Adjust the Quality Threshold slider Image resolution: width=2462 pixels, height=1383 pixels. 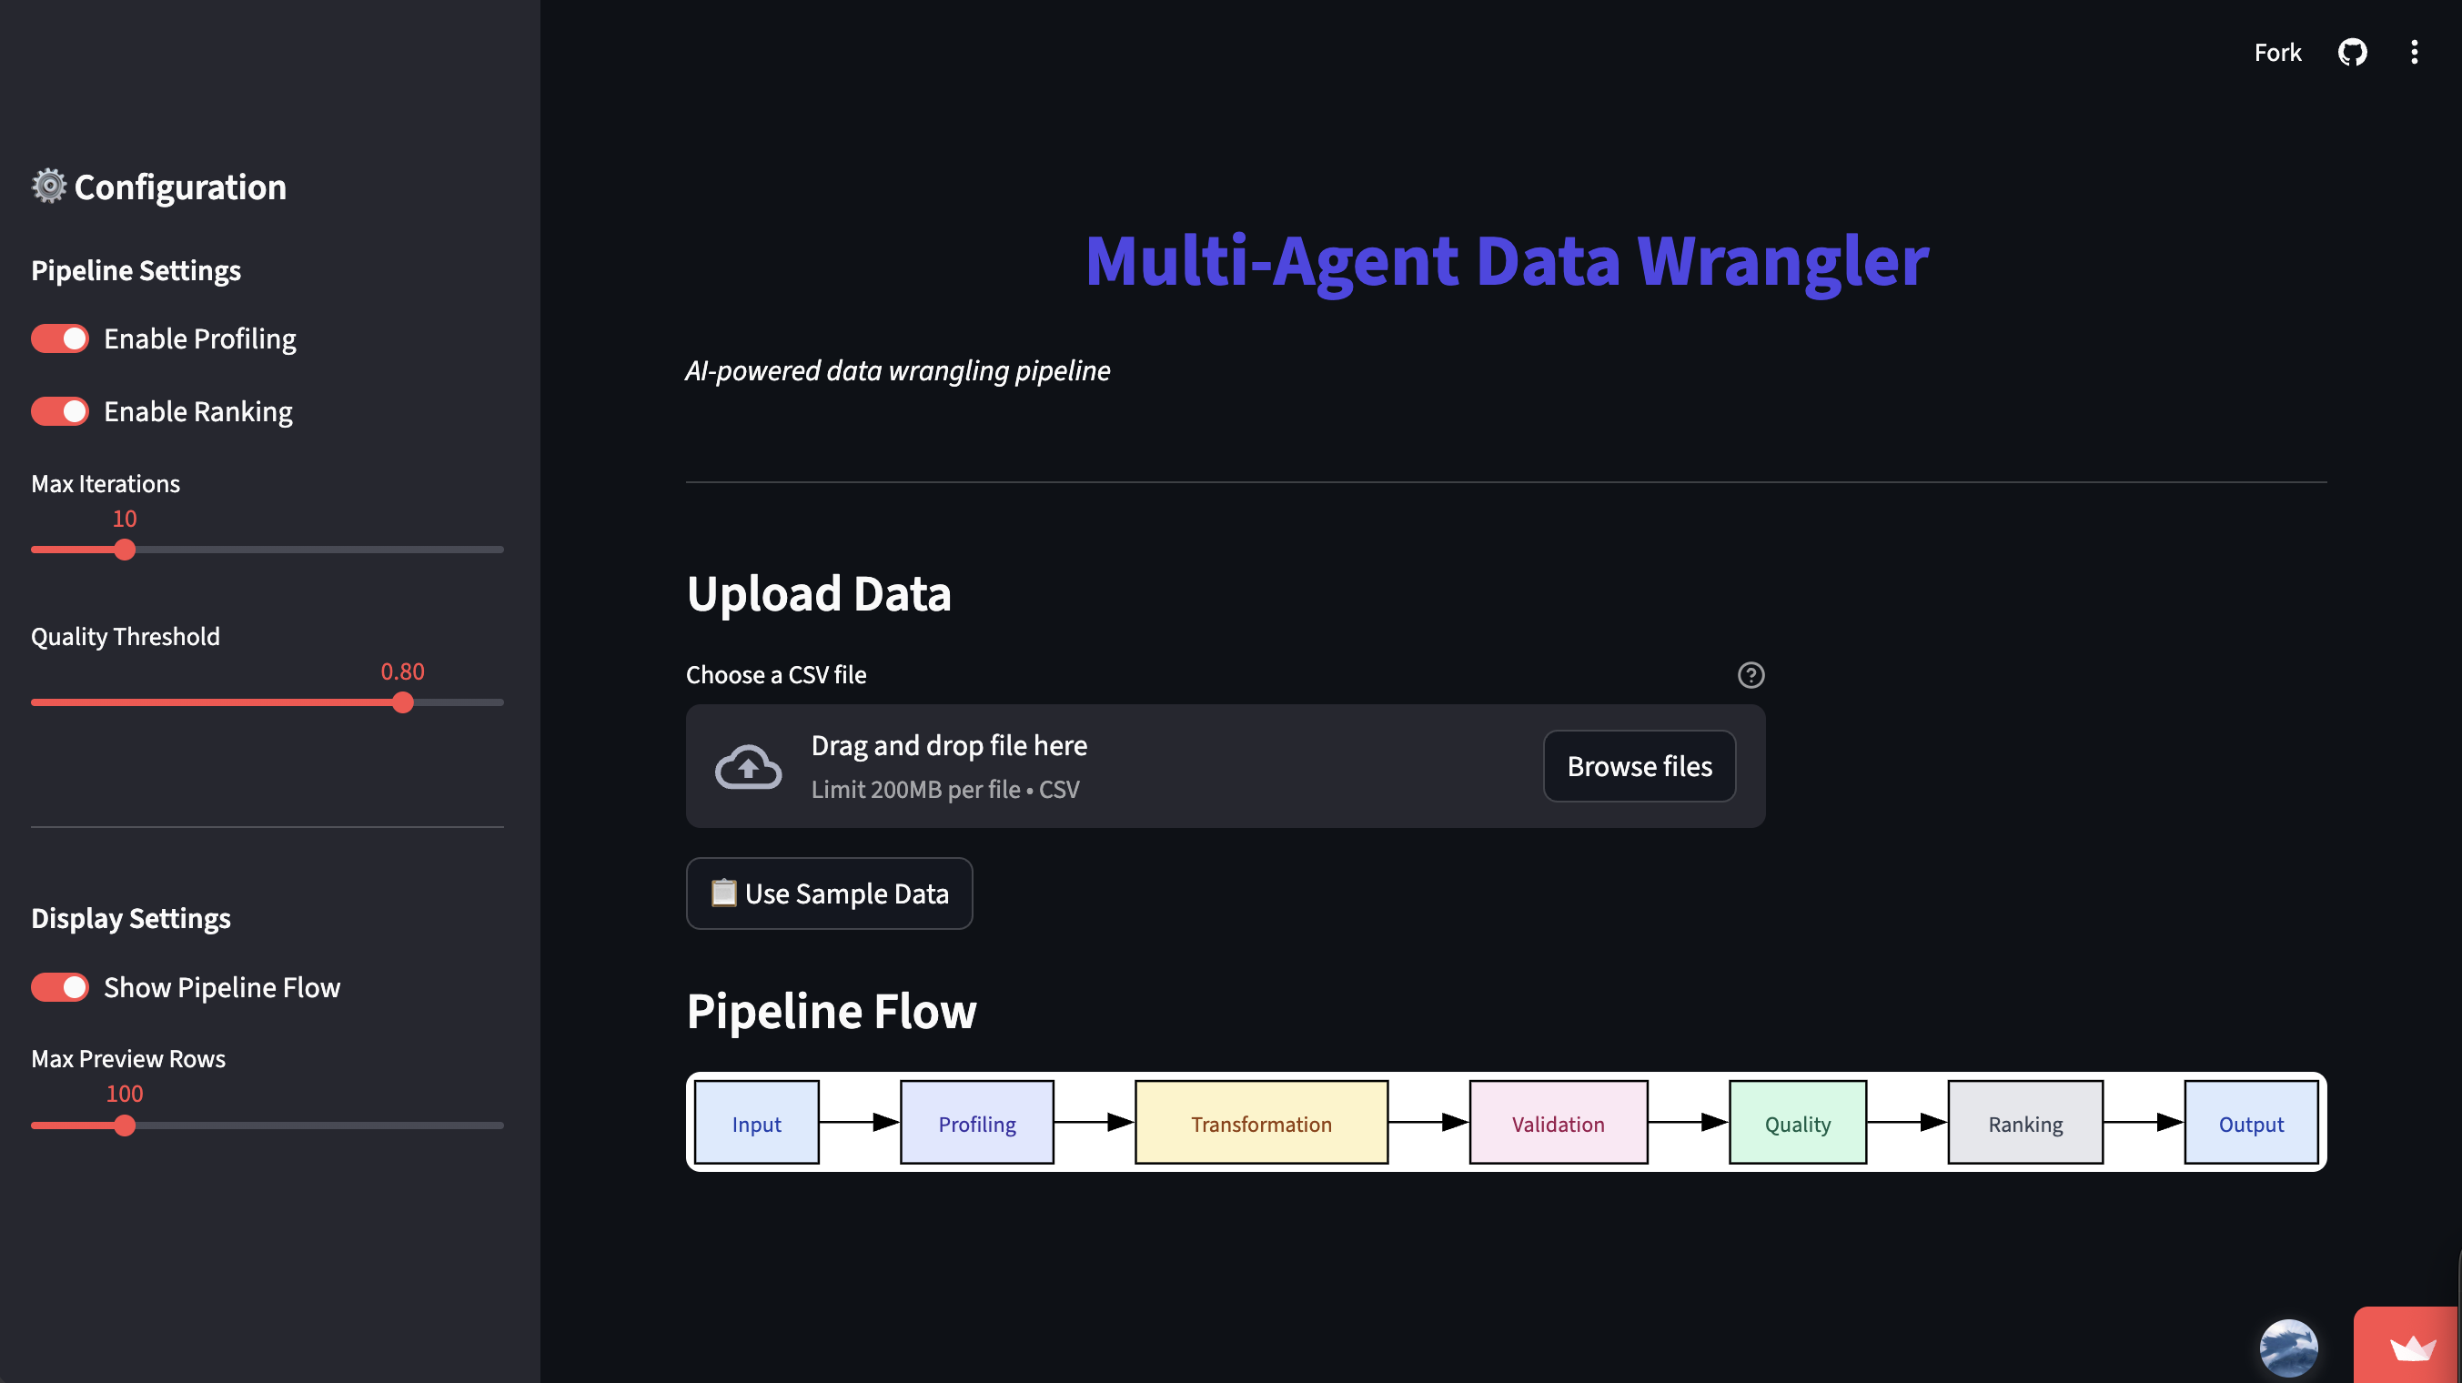(403, 702)
